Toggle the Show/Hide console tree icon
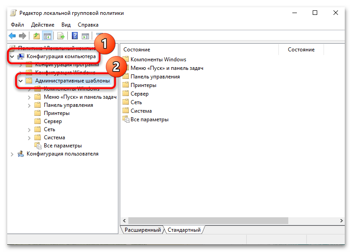The image size is (352, 252). [x=47, y=36]
